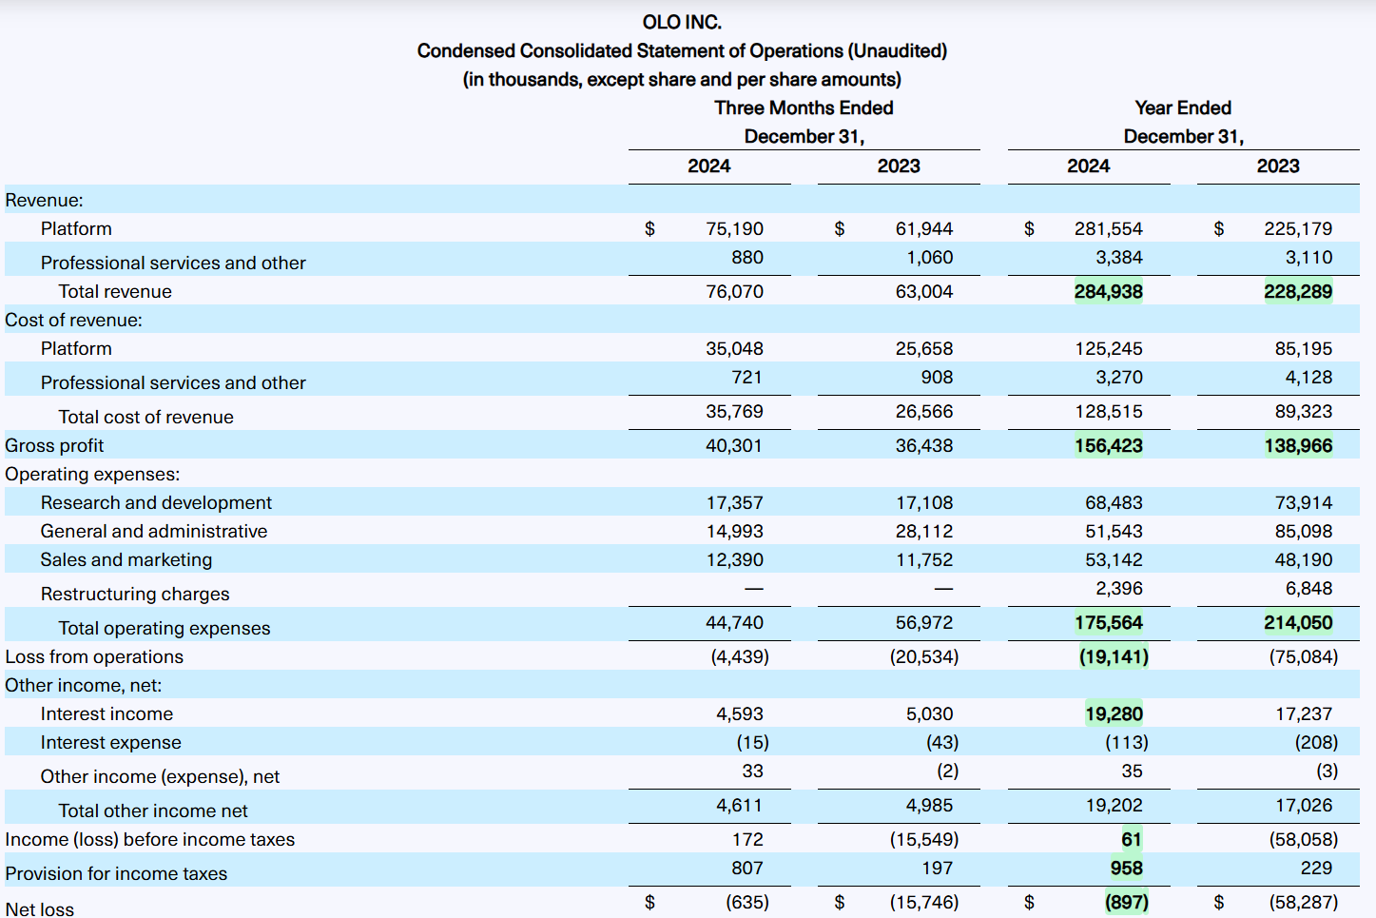This screenshot has width=1376, height=918.
Task: Select the 'Revenue:' row label
Action: click(x=44, y=200)
